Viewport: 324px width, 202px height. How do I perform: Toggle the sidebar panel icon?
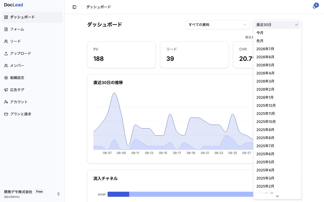pyautogui.click(x=74, y=7)
